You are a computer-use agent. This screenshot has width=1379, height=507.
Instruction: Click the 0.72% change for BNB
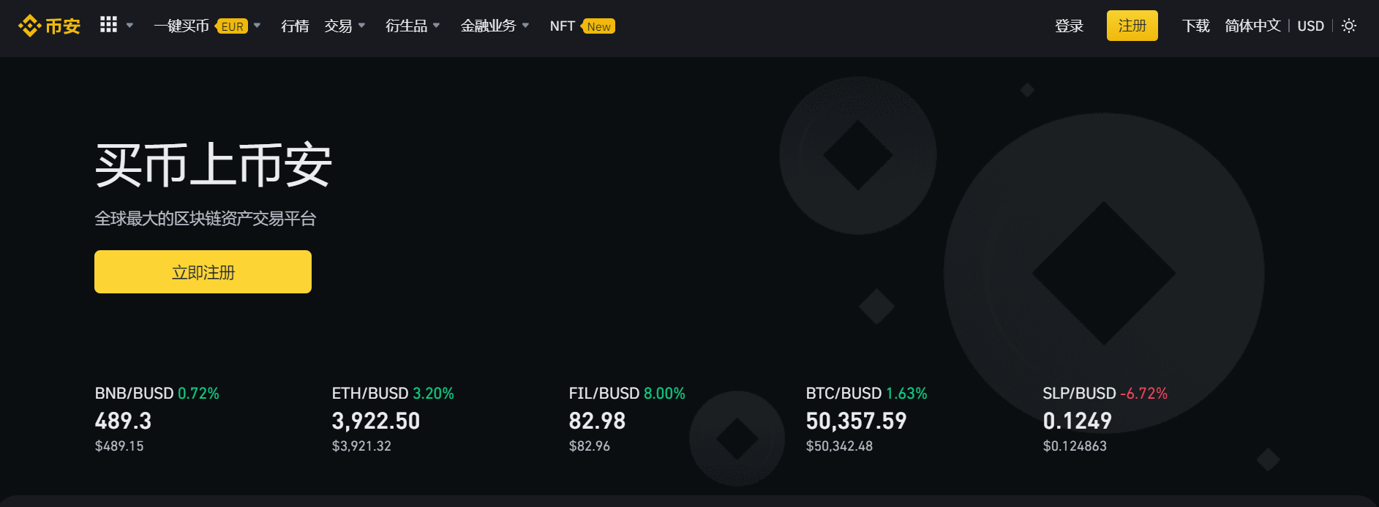[x=198, y=394]
